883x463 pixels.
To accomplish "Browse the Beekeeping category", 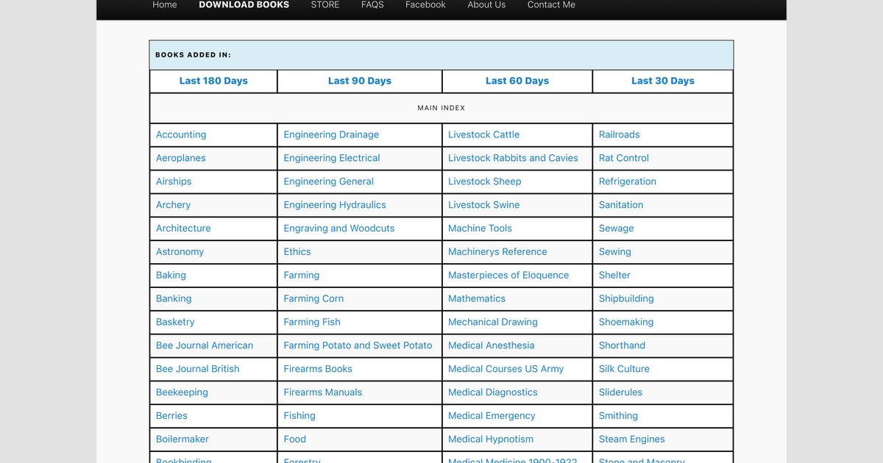I will click(182, 392).
